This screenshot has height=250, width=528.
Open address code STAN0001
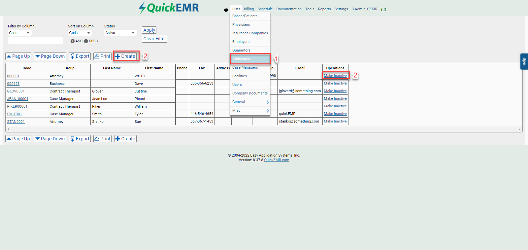pyautogui.click(x=16, y=122)
